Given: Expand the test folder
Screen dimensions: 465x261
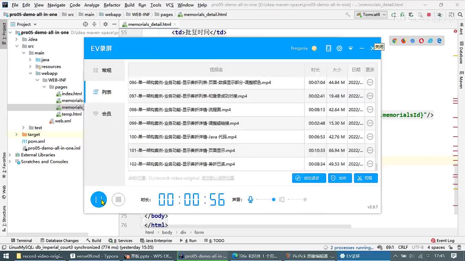Looking at the screenshot, I should (23, 128).
